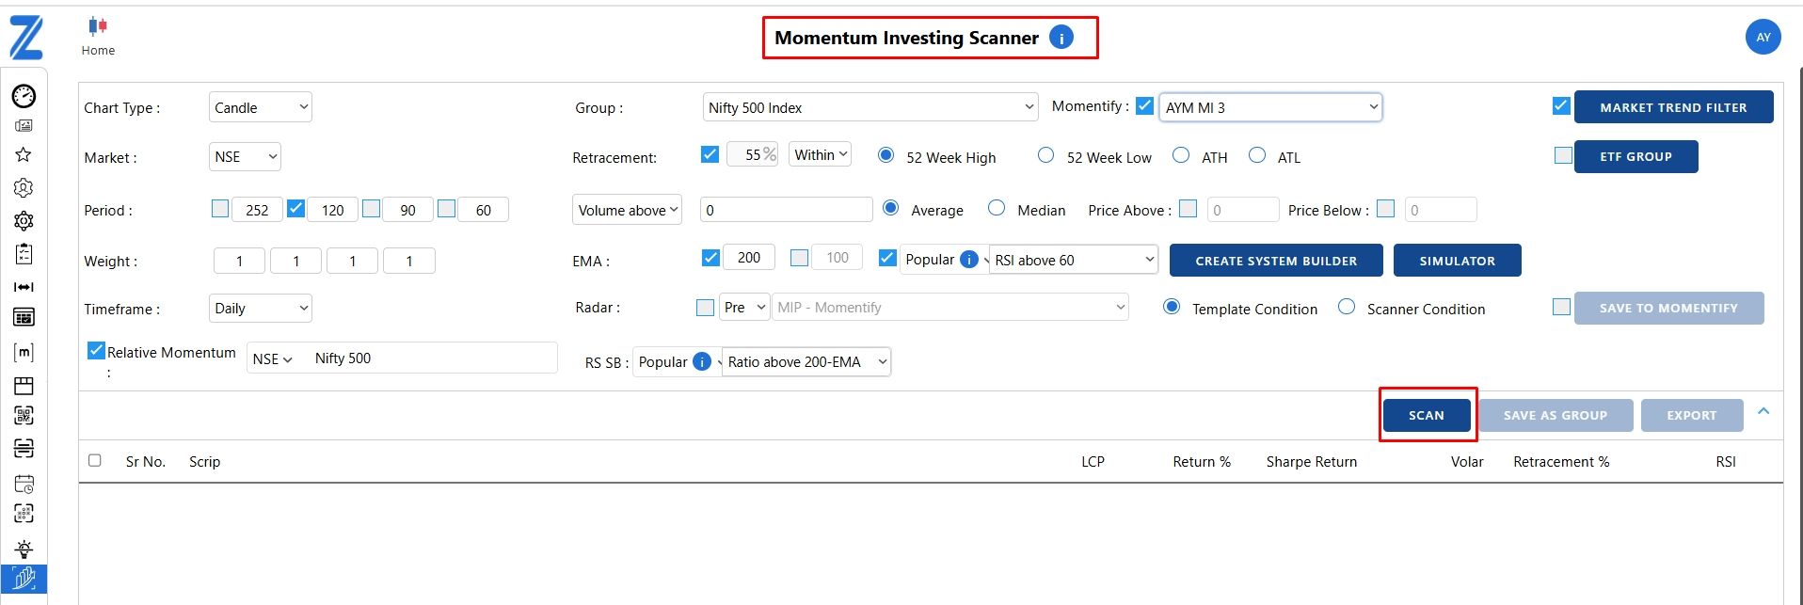
Task: Open the Radar Pre dropdown
Action: (745, 307)
